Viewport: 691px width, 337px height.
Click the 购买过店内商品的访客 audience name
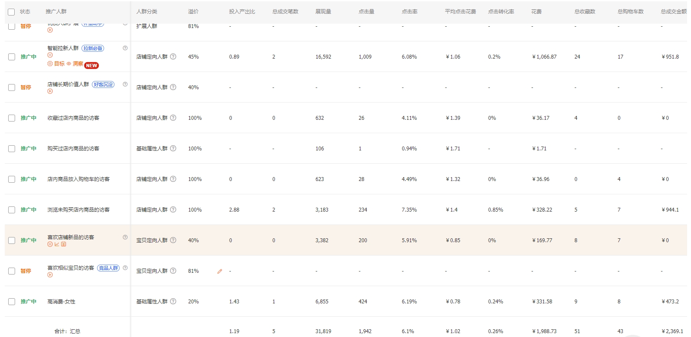click(x=73, y=149)
